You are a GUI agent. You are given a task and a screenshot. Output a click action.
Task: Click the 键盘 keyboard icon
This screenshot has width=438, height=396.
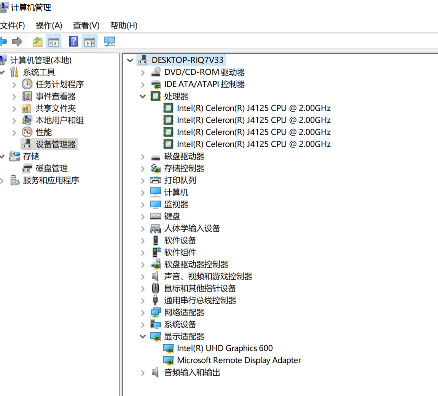tap(156, 216)
